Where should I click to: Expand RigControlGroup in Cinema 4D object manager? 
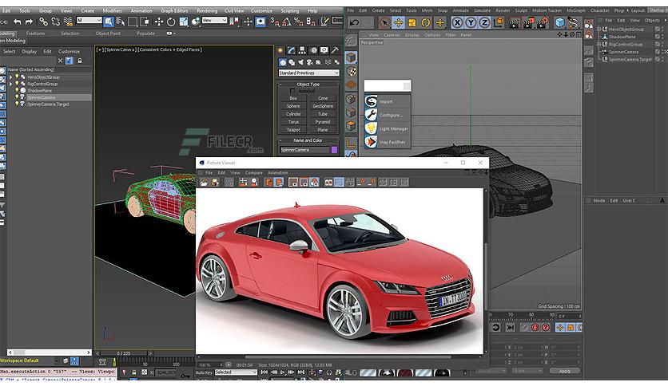coord(598,44)
